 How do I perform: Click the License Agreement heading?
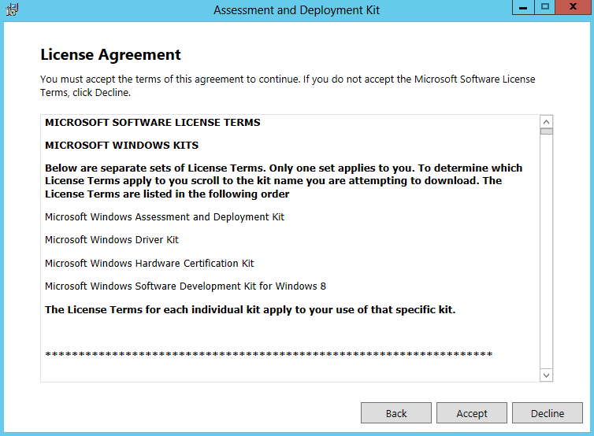pos(110,55)
